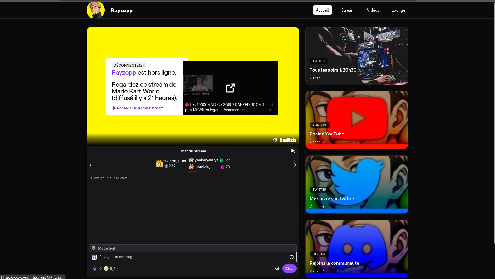Click the last stream video thumbnail
This screenshot has height=279, width=495.
[230, 88]
